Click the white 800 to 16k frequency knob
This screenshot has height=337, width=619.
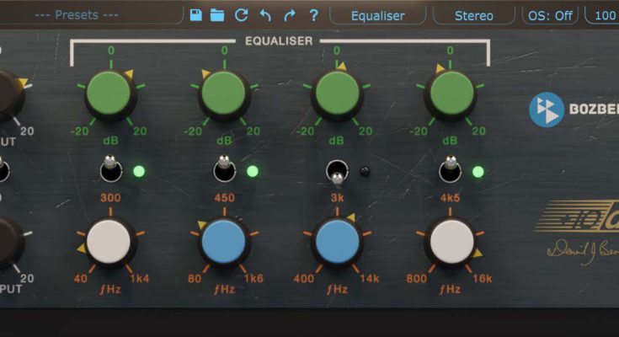tap(451, 242)
